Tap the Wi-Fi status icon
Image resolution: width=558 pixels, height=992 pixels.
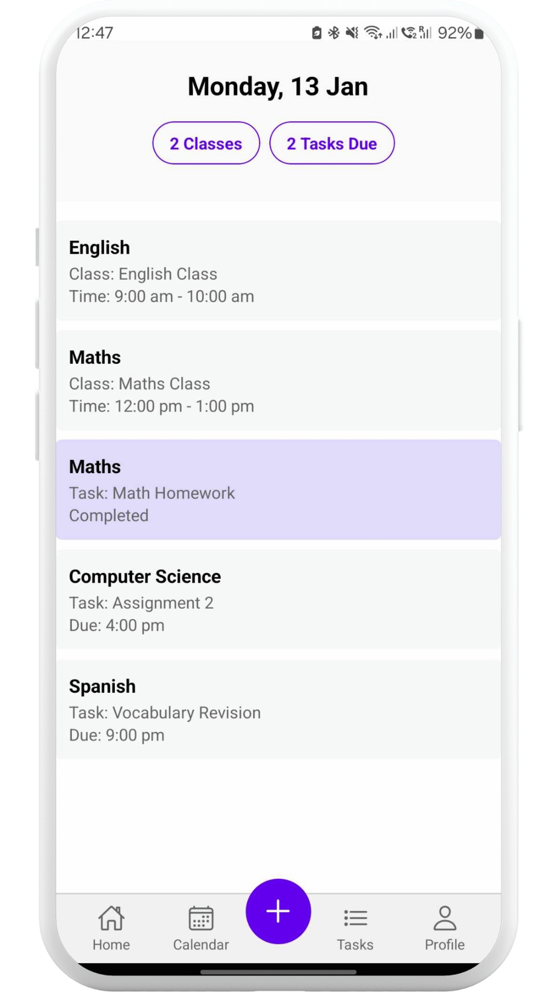[373, 33]
